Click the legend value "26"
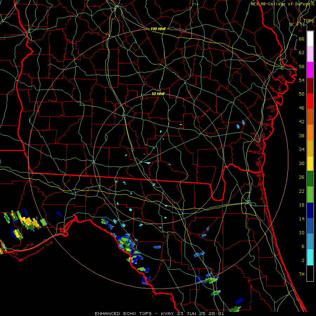 tap(302, 177)
